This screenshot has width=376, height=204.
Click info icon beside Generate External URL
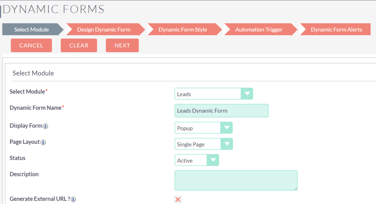[73, 199]
